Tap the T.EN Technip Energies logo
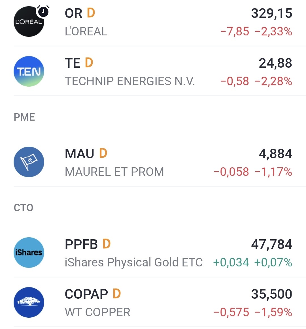Image resolution: width=306 pixels, height=329 pixels. click(29, 71)
